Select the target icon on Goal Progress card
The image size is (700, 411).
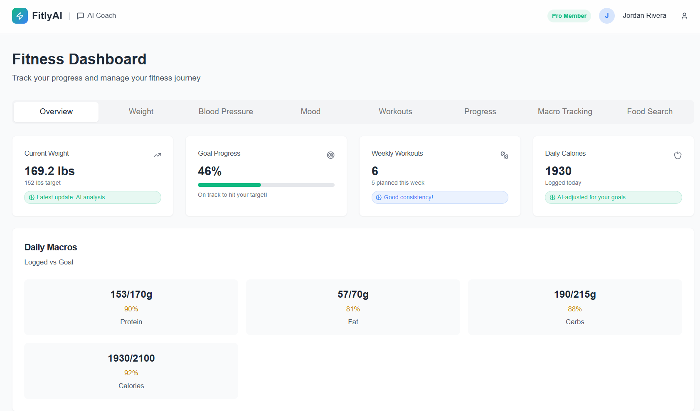point(331,155)
